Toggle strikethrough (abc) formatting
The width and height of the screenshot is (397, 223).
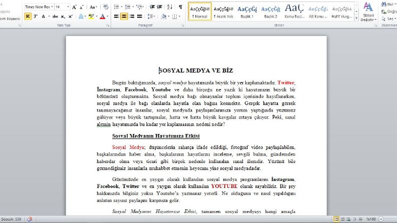pyautogui.click(x=55, y=16)
